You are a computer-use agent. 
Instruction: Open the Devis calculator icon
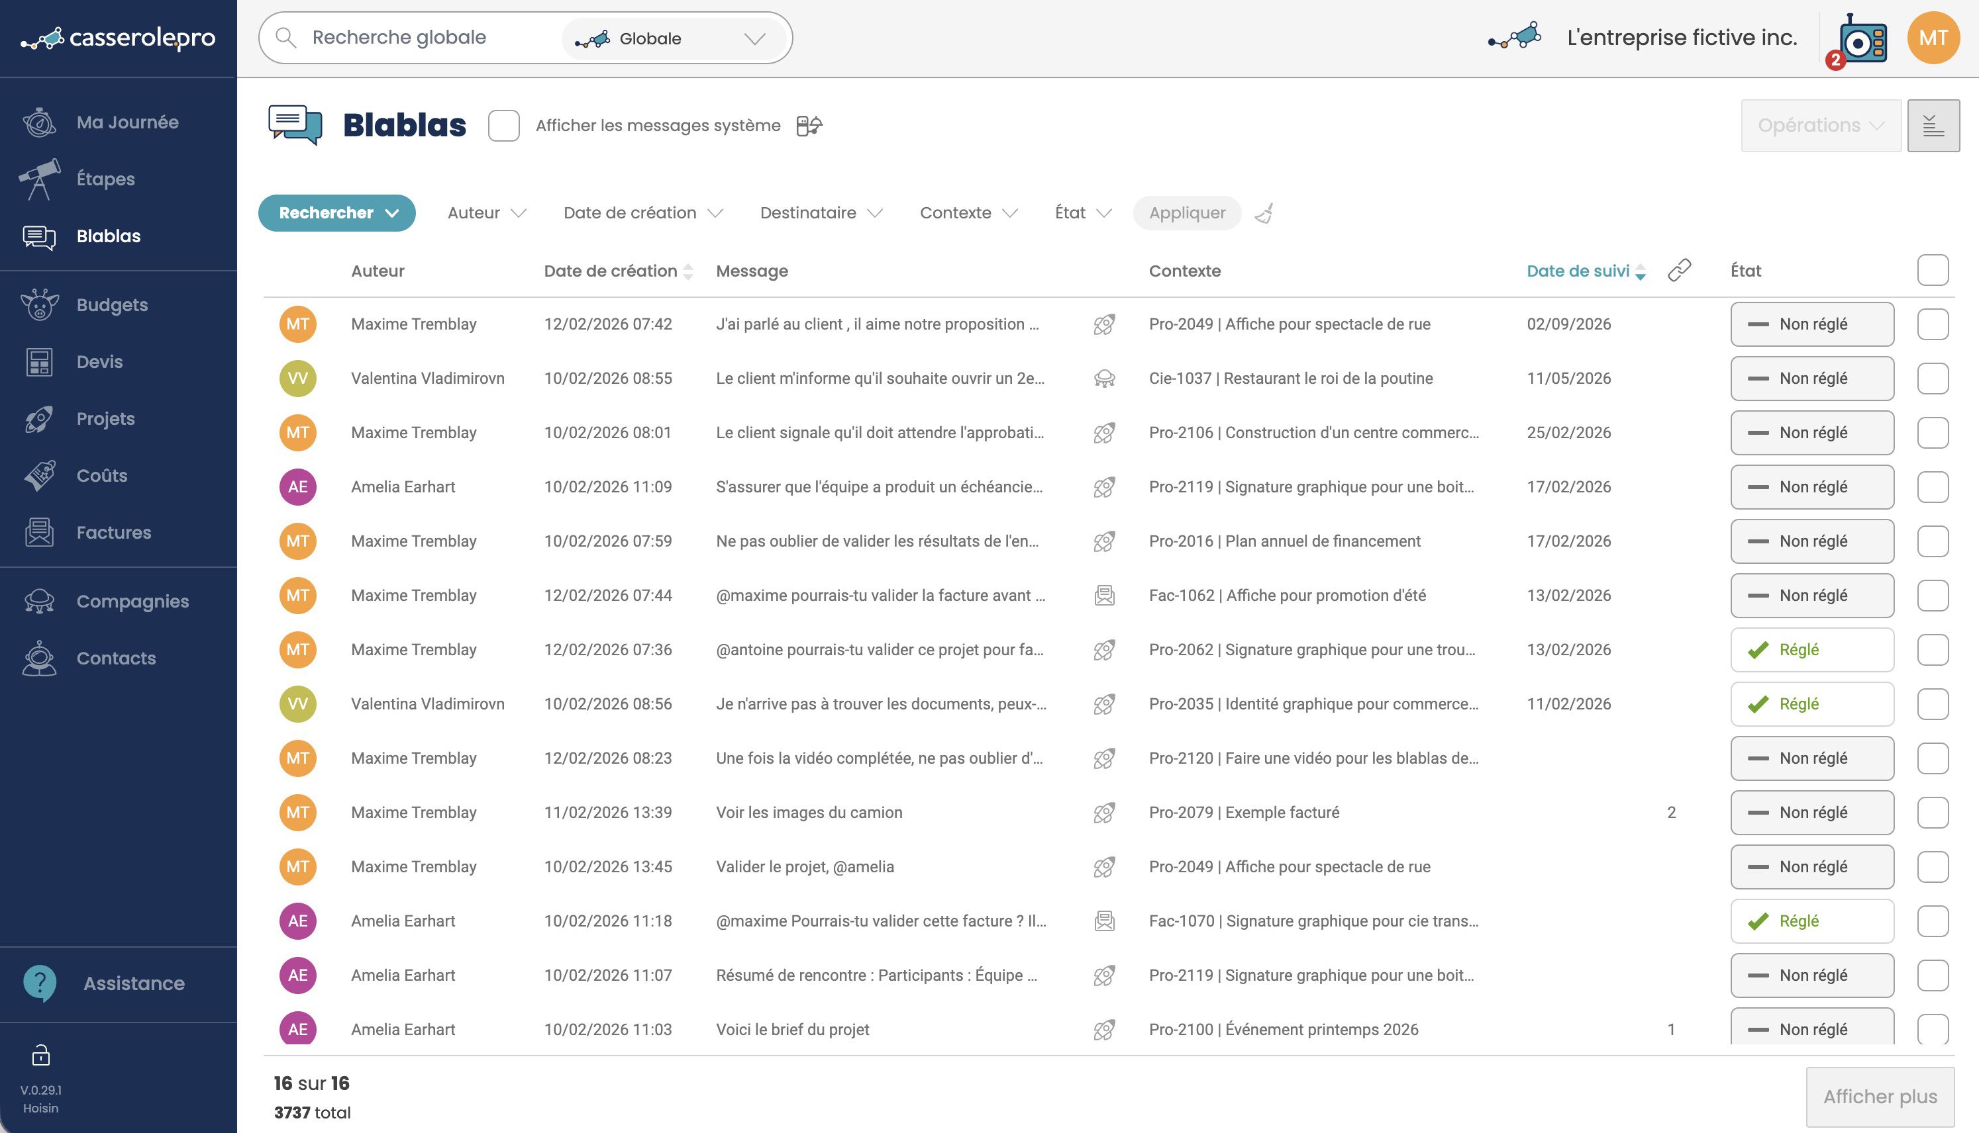40,361
